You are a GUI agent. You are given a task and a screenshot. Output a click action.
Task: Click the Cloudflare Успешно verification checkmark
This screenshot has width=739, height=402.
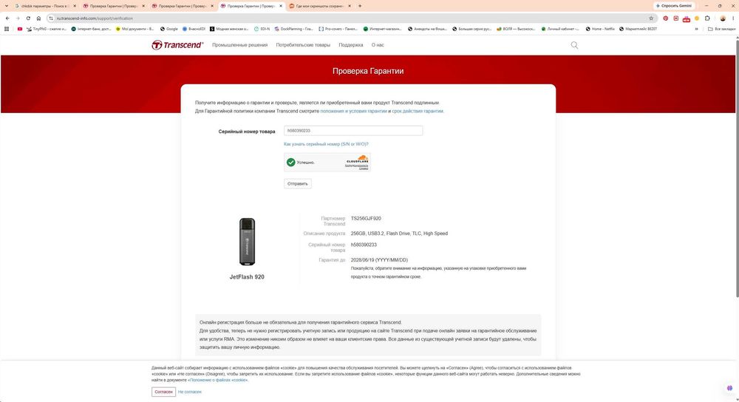290,162
